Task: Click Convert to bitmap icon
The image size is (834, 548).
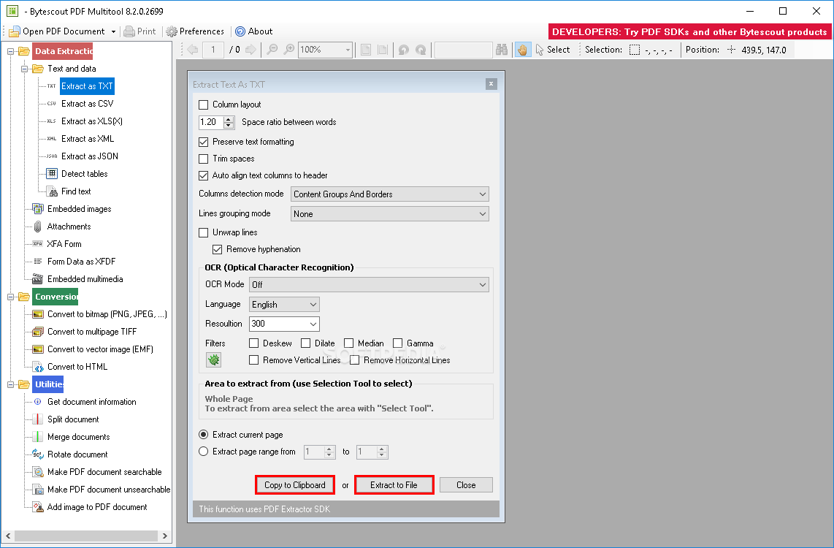Action: [x=38, y=314]
